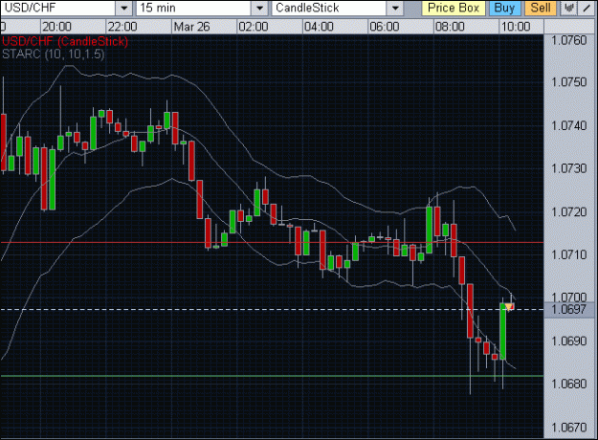Image resolution: width=598 pixels, height=440 pixels.
Task: Click the 1.0740 price axis label
Action: click(x=569, y=125)
